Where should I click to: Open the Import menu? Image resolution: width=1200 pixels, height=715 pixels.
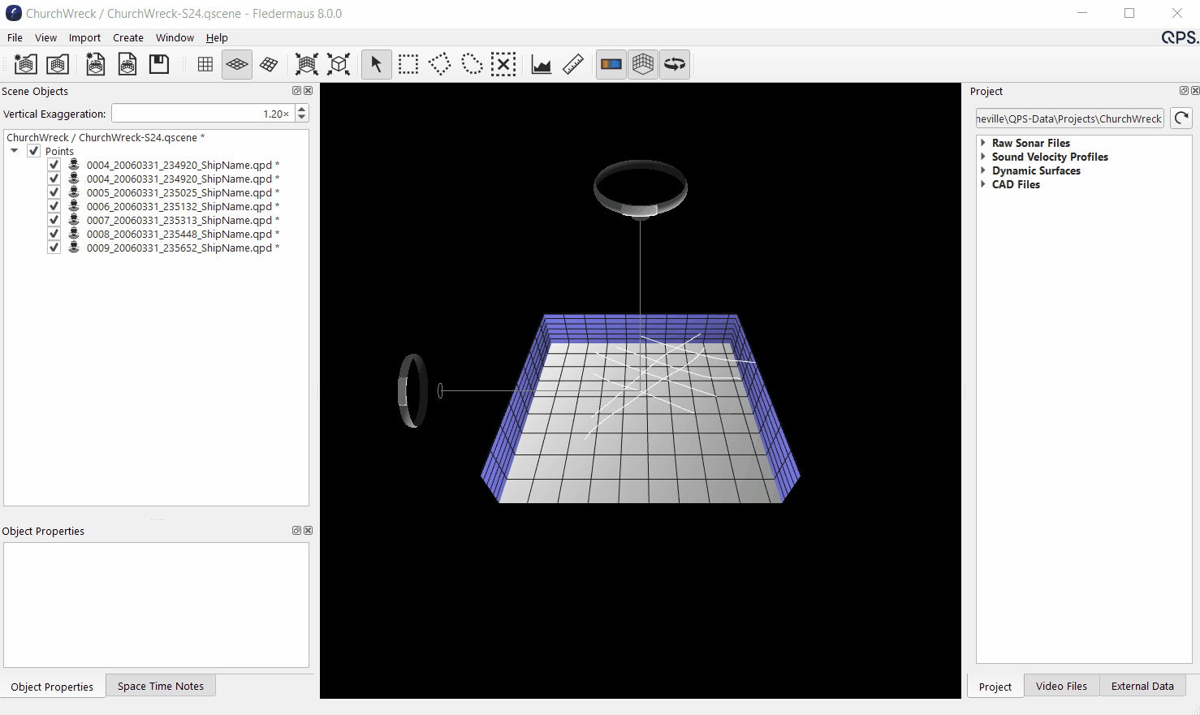coord(84,37)
